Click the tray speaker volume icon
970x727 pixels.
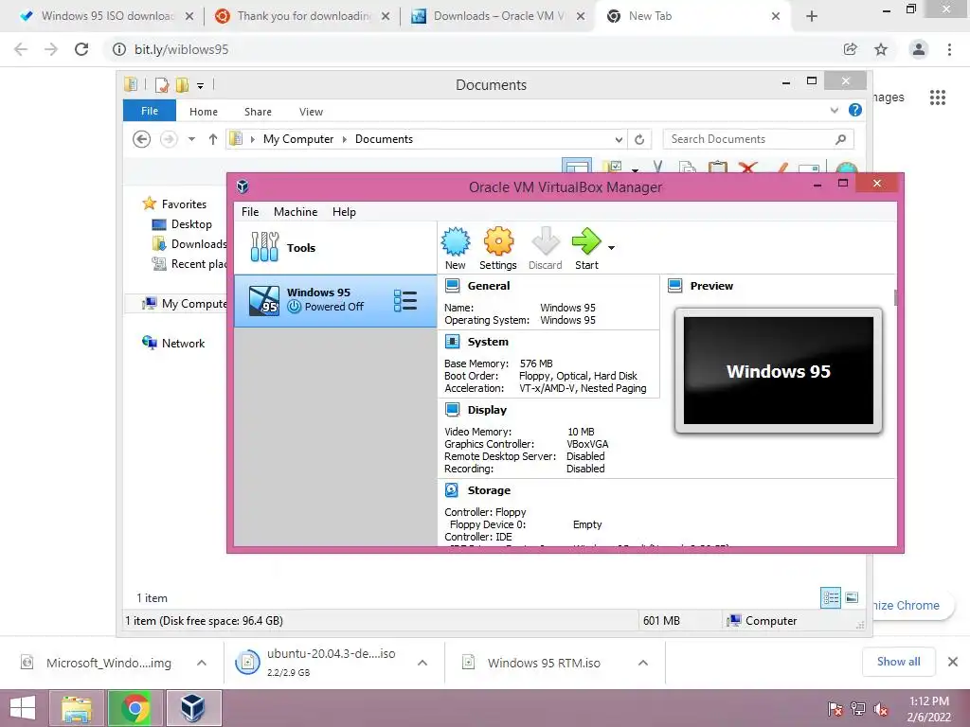[881, 709]
